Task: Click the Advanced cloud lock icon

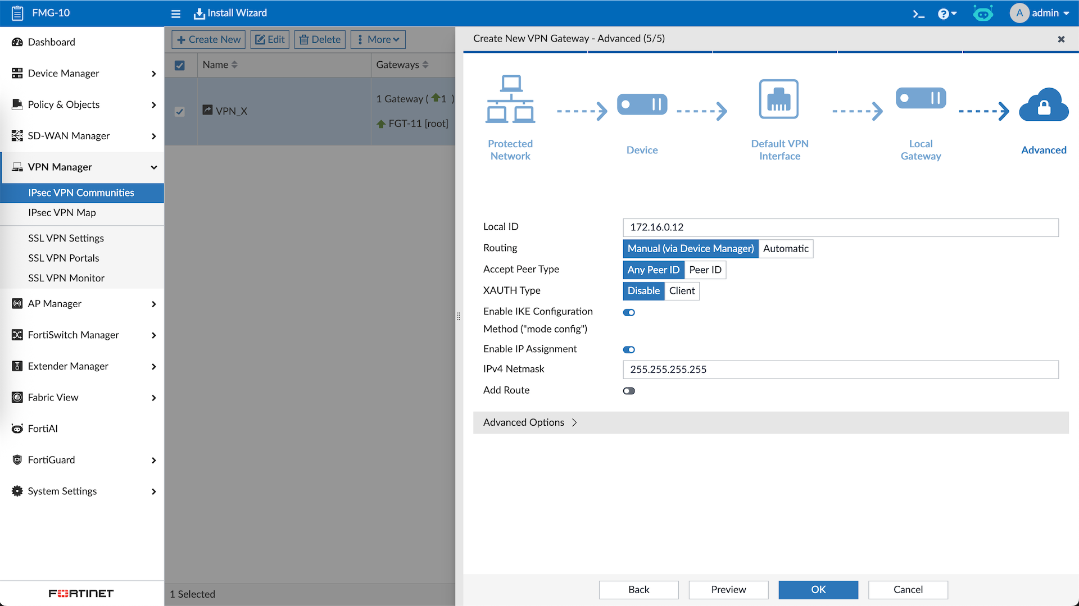Action: [1044, 105]
